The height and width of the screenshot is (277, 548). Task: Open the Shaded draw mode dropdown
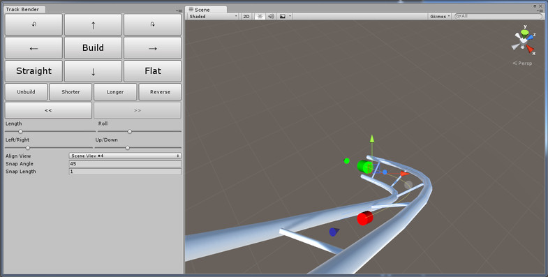tap(213, 17)
